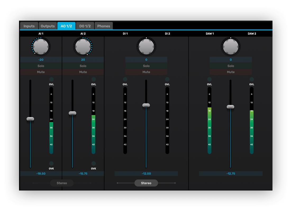Click the DAW 2 OVL indicator
291x209 pixels.
252,79
